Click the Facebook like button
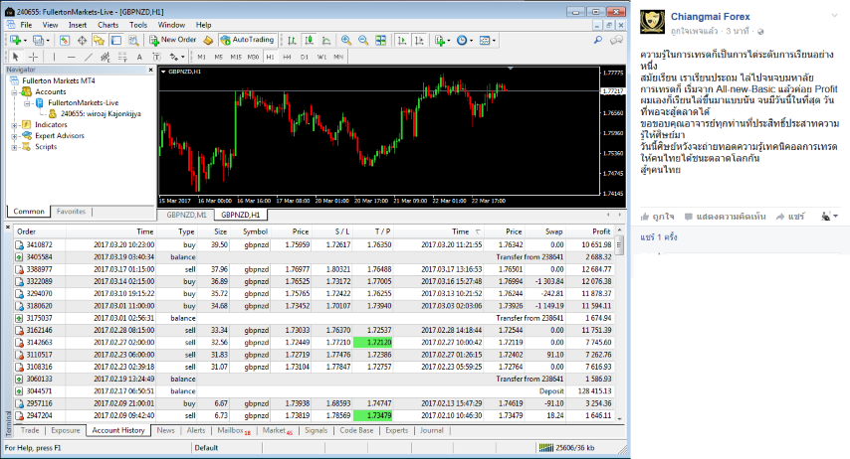Viewport: 850px width, 459px height. (x=658, y=217)
